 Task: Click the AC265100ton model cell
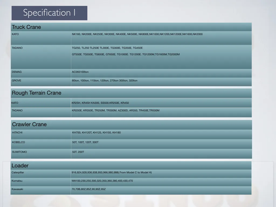point(80,72)
